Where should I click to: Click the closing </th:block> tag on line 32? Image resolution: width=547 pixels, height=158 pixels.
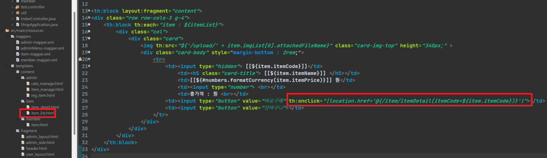[x=120, y=142]
